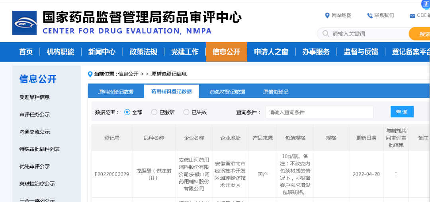Click the 联系我们 phone icon
Image resolution: width=430 pixels, height=202 pixels.
370,16
